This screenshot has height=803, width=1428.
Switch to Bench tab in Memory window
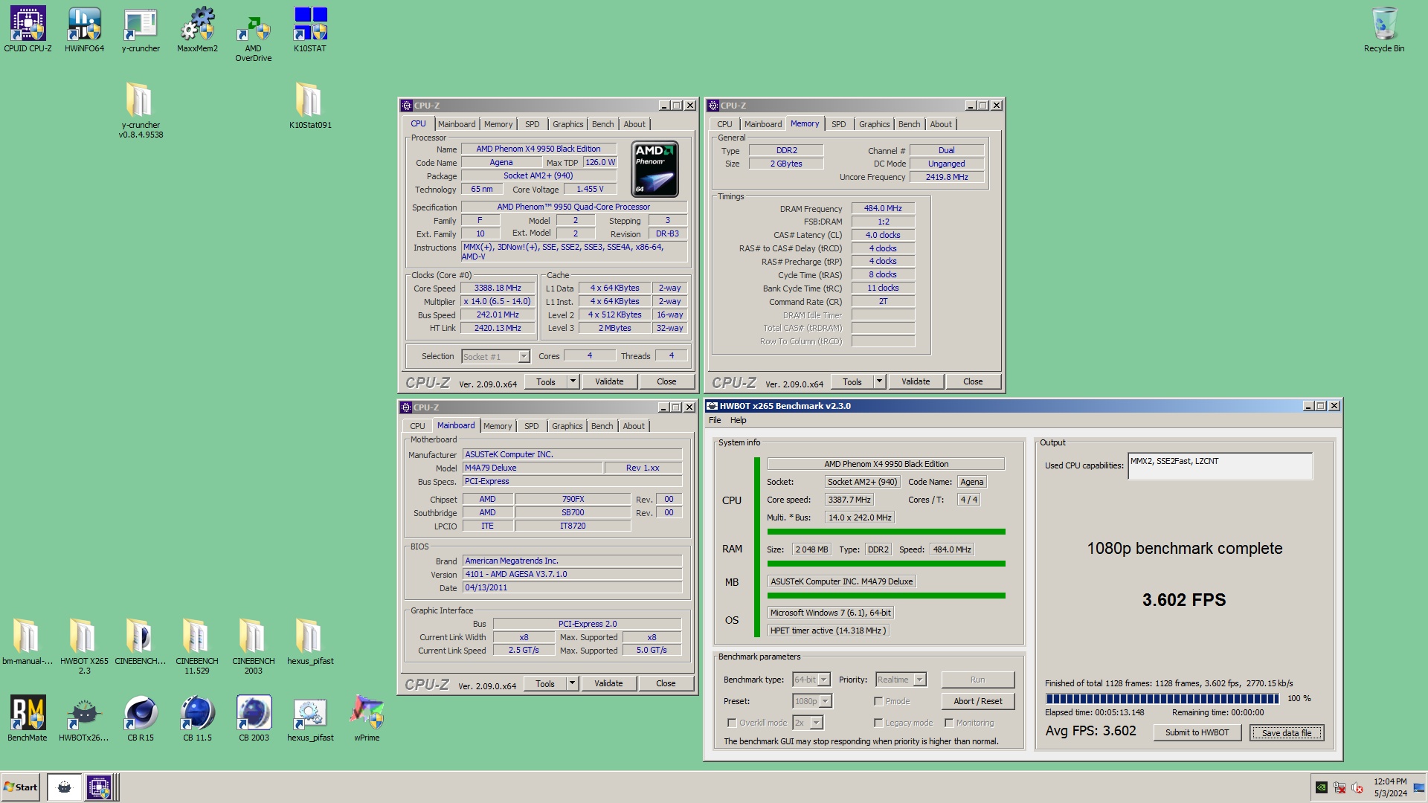pyautogui.click(x=909, y=124)
